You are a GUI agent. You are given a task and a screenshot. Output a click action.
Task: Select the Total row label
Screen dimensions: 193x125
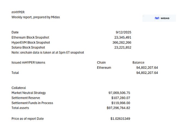pyautogui.click(x=15, y=73)
